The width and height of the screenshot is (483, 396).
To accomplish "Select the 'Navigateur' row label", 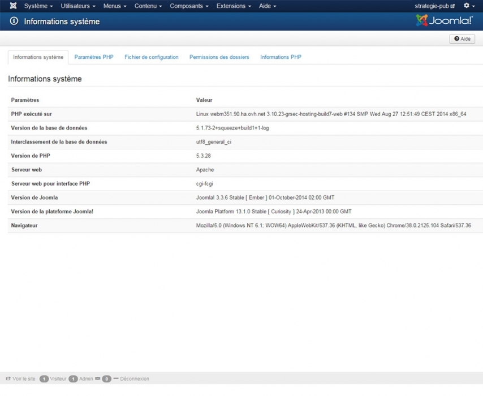I will tap(24, 225).
